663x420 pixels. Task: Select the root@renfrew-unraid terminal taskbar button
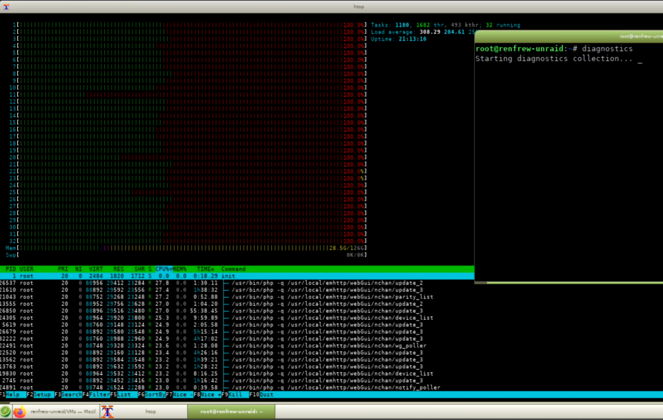click(x=231, y=411)
